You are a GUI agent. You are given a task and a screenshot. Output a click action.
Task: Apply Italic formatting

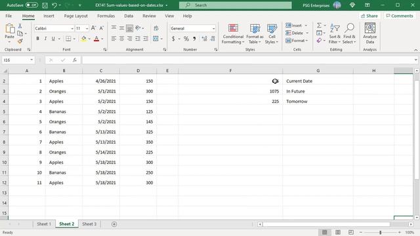[x=45, y=39]
